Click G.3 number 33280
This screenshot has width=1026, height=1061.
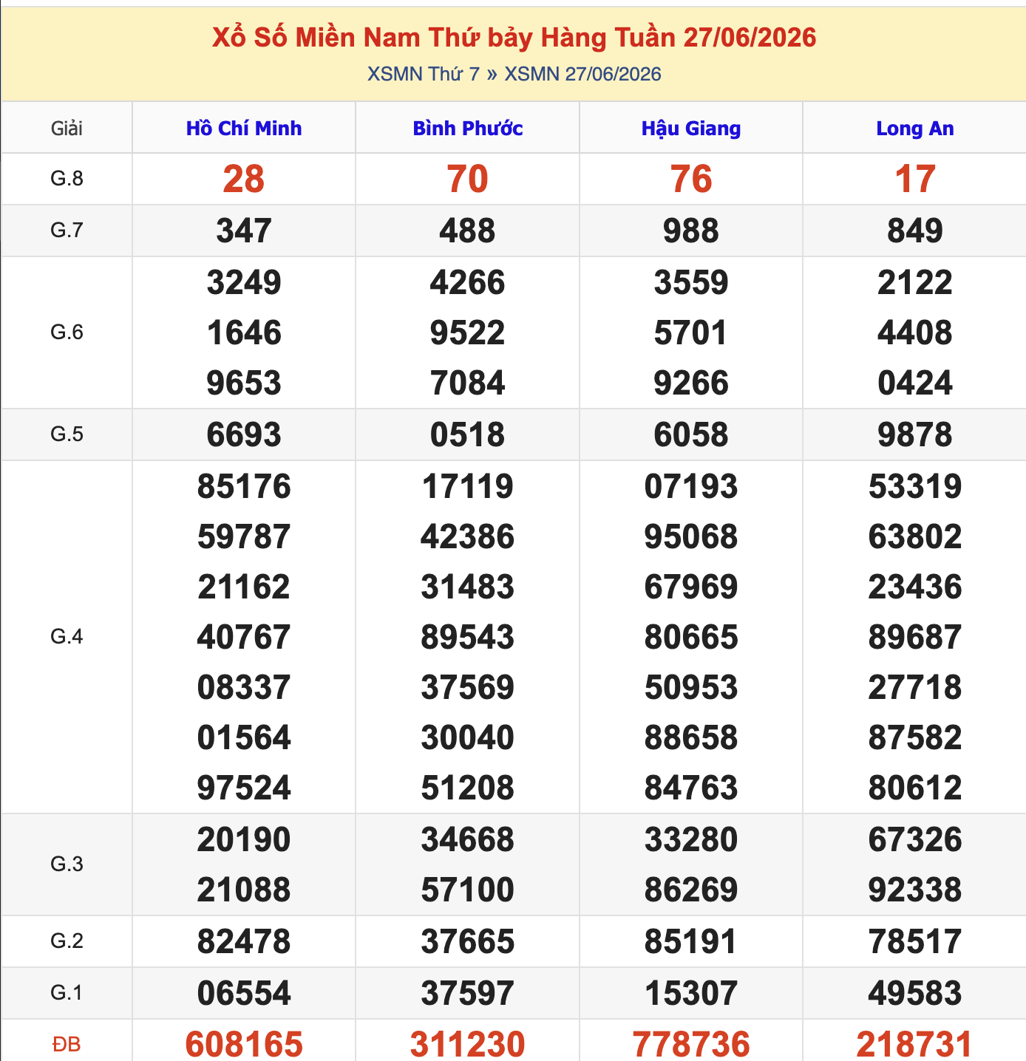click(691, 839)
